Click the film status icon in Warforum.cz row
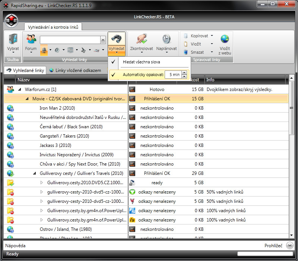Viewport: 298px width, 261px height. pos(132,89)
